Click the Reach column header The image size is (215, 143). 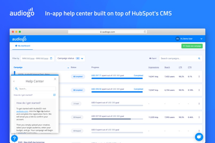(x=167, y=67)
